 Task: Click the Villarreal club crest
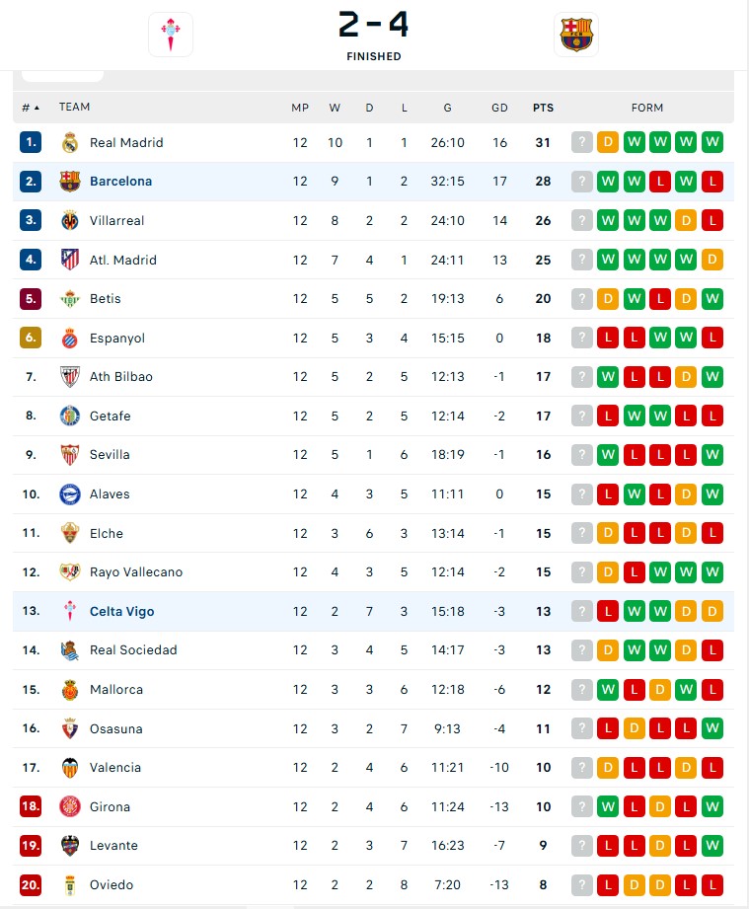(70, 220)
